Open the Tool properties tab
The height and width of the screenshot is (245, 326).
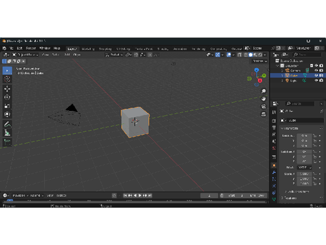pos(274,112)
